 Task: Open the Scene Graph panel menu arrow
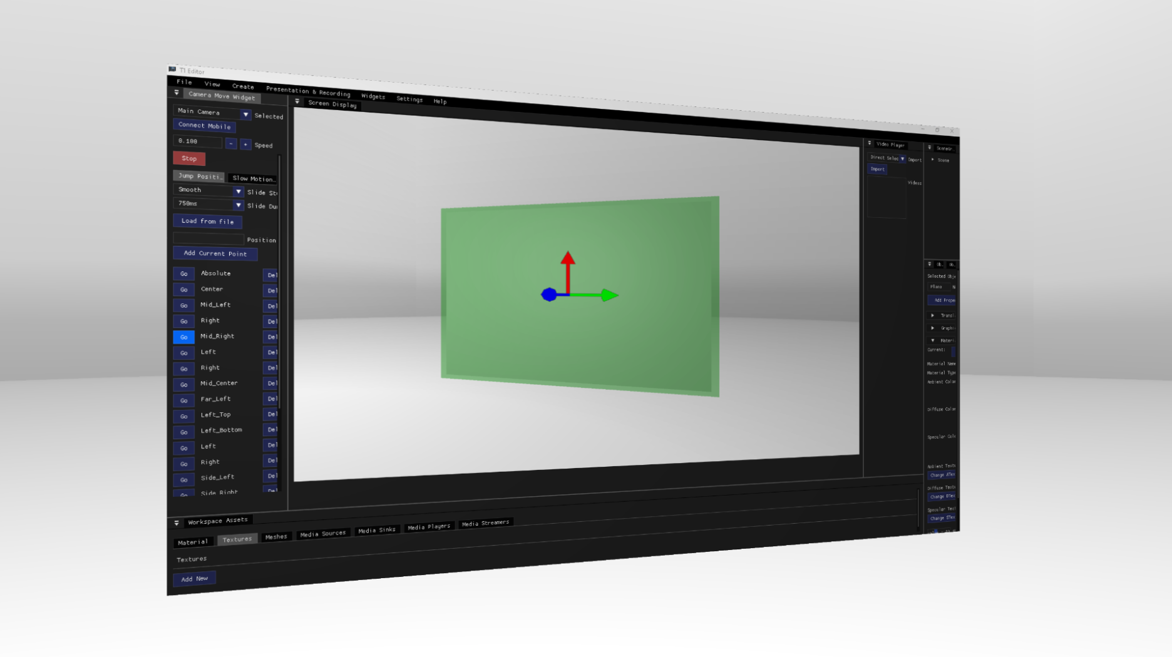coord(929,148)
